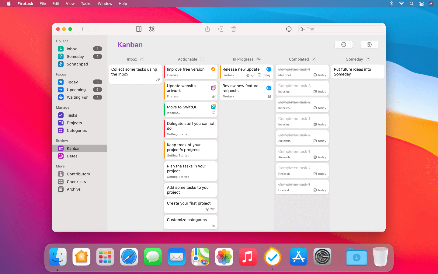Click the orange star on Improve free version
438x274 pixels.
(x=213, y=69)
